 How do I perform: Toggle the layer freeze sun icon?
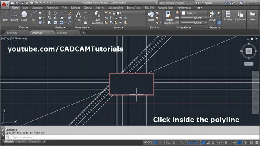click(110, 13)
